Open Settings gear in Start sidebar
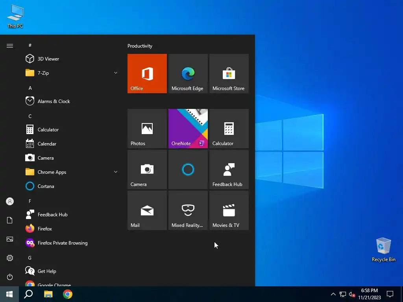 (10, 258)
